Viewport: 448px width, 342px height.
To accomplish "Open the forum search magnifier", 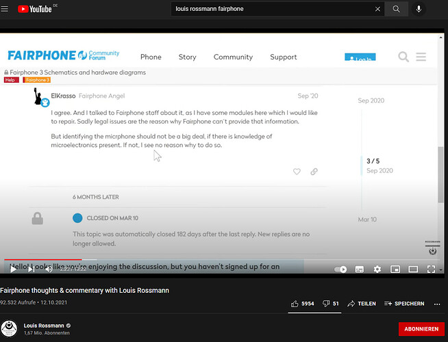I will pos(403,57).
